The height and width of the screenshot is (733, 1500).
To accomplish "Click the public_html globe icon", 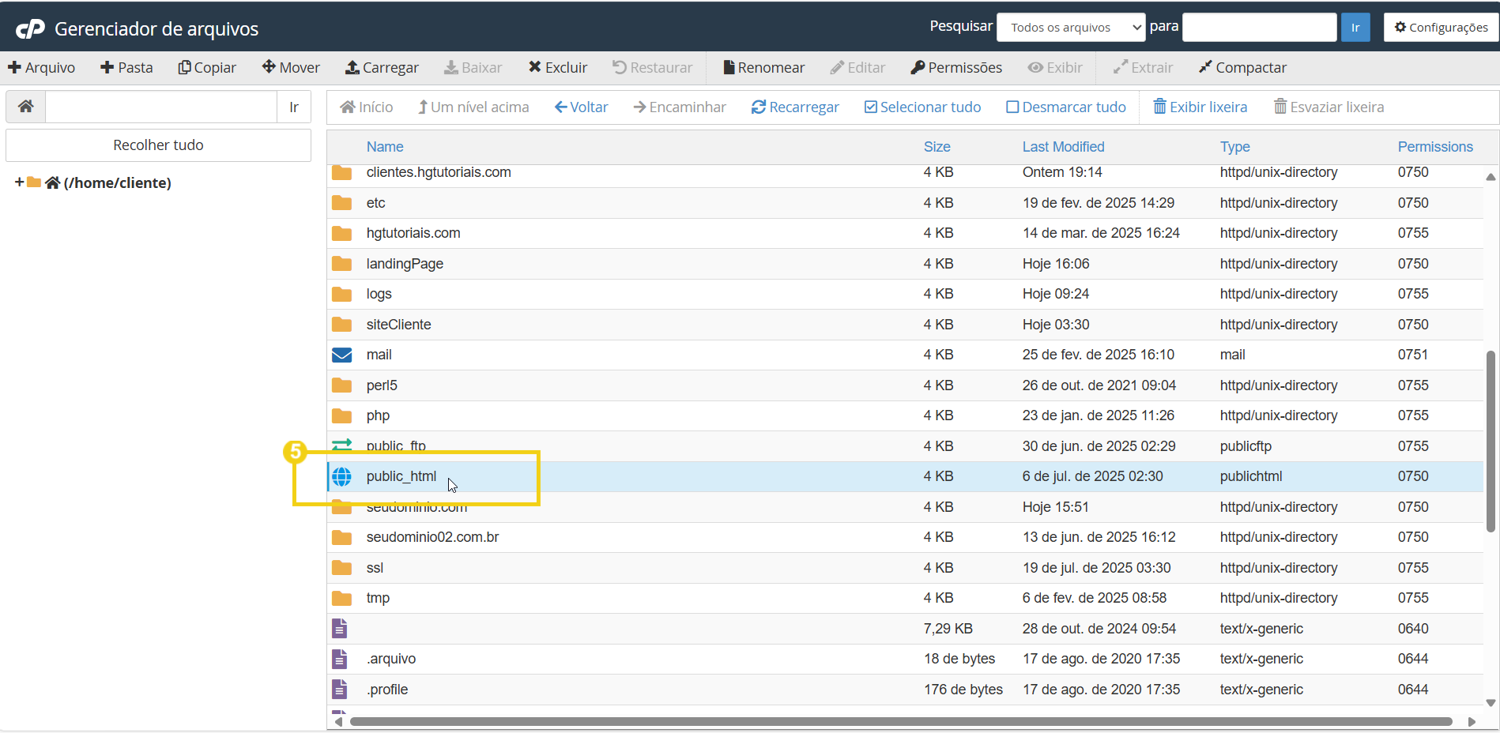I will point(341,476).
